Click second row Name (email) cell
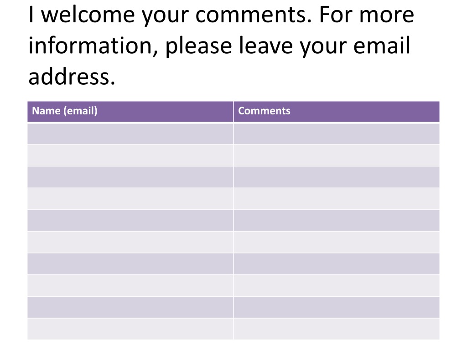This screenshot has height=350, width=467. click(x=130, y=155)
